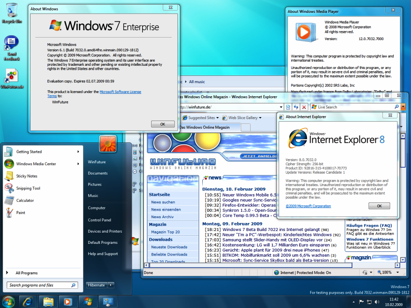Open a new tab in IE
This screenshot has height=308, width=411.
click(x=245, y=128)
